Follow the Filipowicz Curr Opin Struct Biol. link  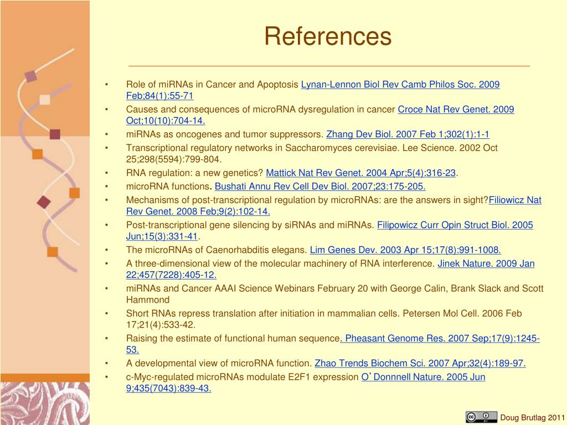[455, 225]
